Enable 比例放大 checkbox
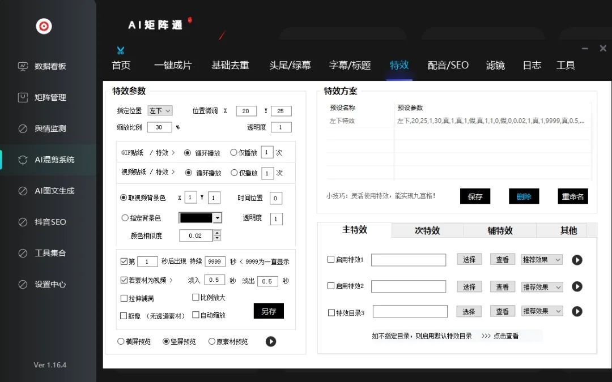This screenshot has width=612, height=382. tap(196, 298)
